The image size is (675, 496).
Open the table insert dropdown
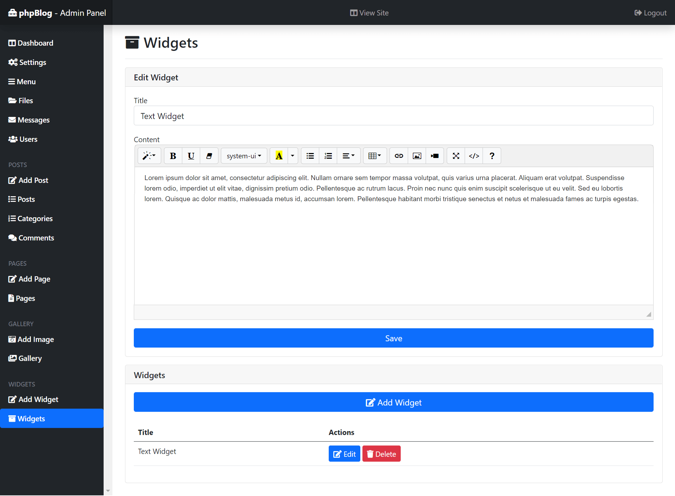tap(374, 156)
